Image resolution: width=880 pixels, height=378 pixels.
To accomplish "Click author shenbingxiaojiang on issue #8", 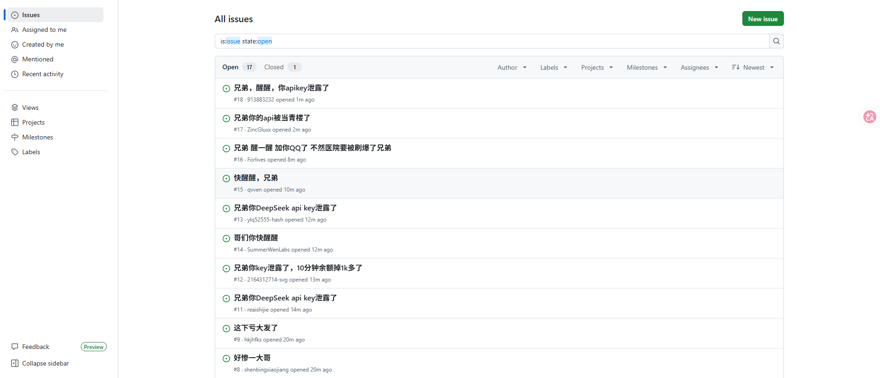I will coord(267,370).
